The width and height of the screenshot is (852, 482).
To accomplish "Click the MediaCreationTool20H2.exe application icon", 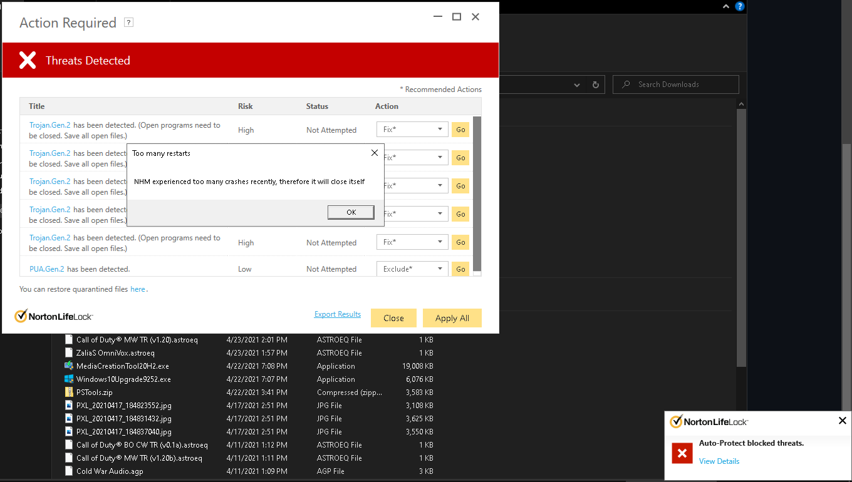I will pyautogui.click(x=69, y=366).
